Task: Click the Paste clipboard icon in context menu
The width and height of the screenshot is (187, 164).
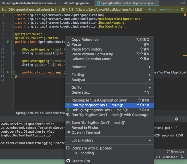Action: pyautogui.click(x=68, y=44)
